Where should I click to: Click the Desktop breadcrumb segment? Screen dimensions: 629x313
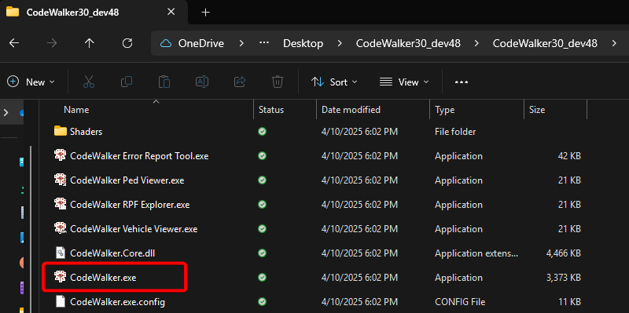click(x=303, y=43)
